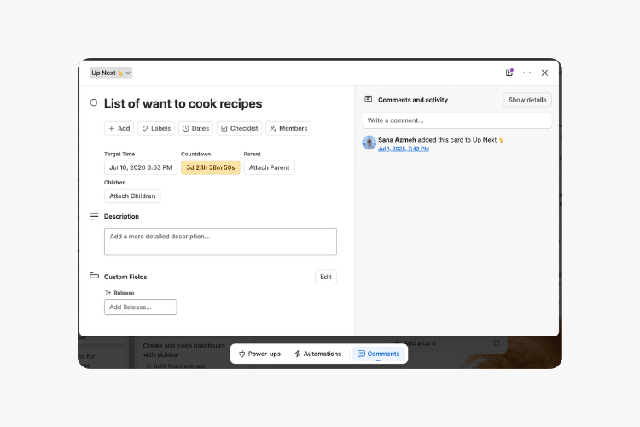
Task: Select the Attach Parent button
Action: [270, 167]
